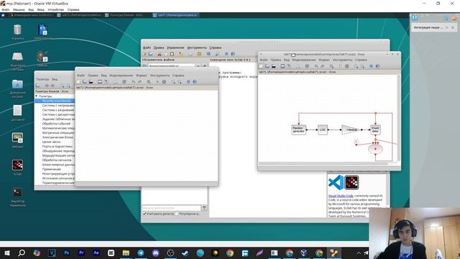Open directory path dropdown in file browser
This screenshot has height=259, width=460.
click(x=198, y=66)
